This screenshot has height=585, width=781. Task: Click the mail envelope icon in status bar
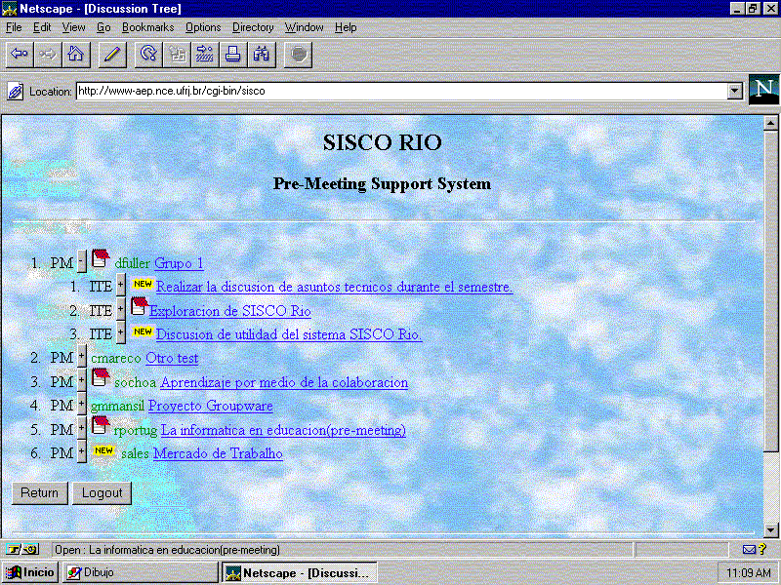[749, 550]
